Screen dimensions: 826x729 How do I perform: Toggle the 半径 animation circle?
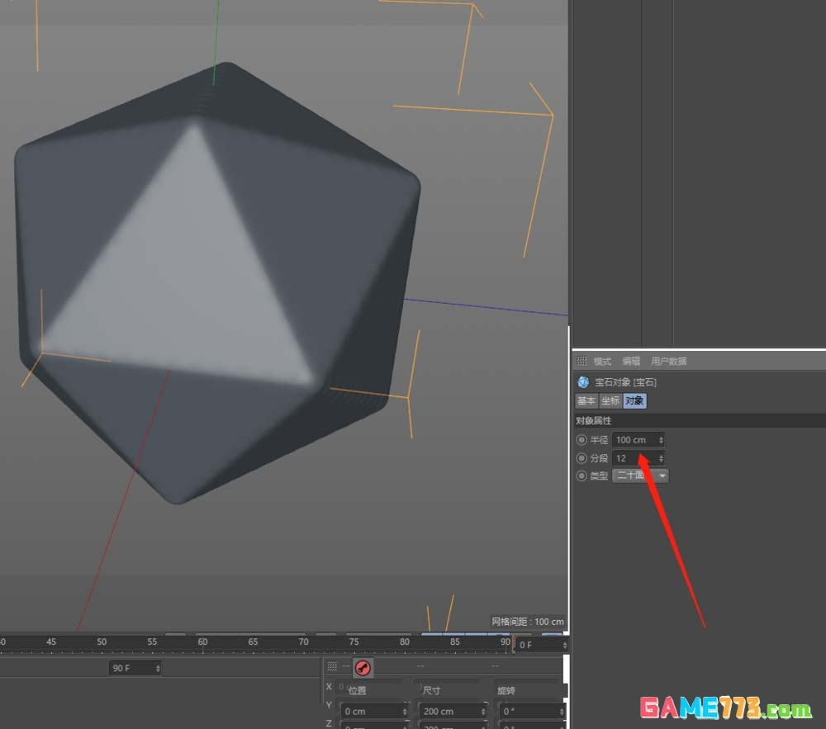point(582,440)
